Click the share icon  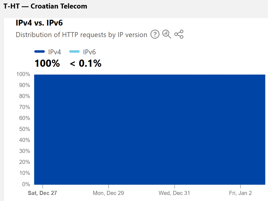click(x=179, y=34)
